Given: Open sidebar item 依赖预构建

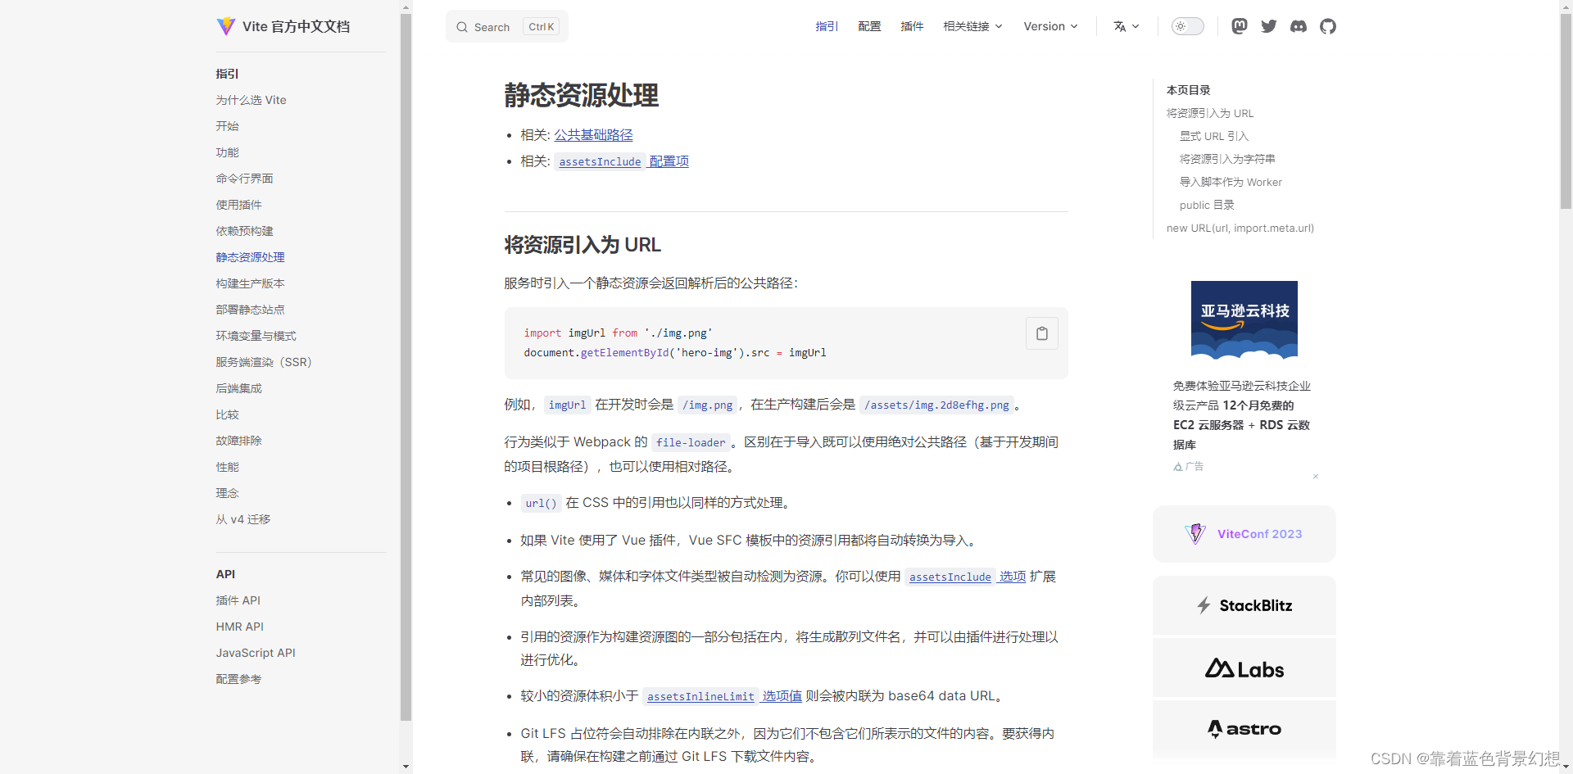Looking at the screenshot, I should [x=245, y=231].
